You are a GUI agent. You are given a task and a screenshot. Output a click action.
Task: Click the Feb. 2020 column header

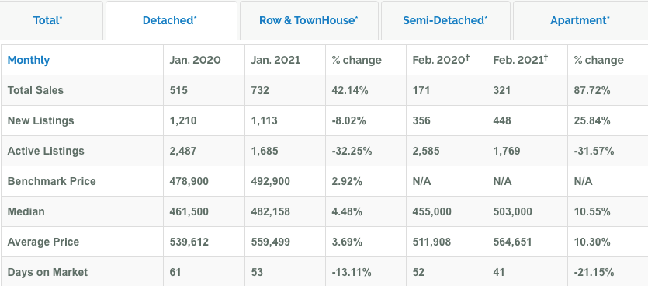pyautogui.click(x=441, y=60)
